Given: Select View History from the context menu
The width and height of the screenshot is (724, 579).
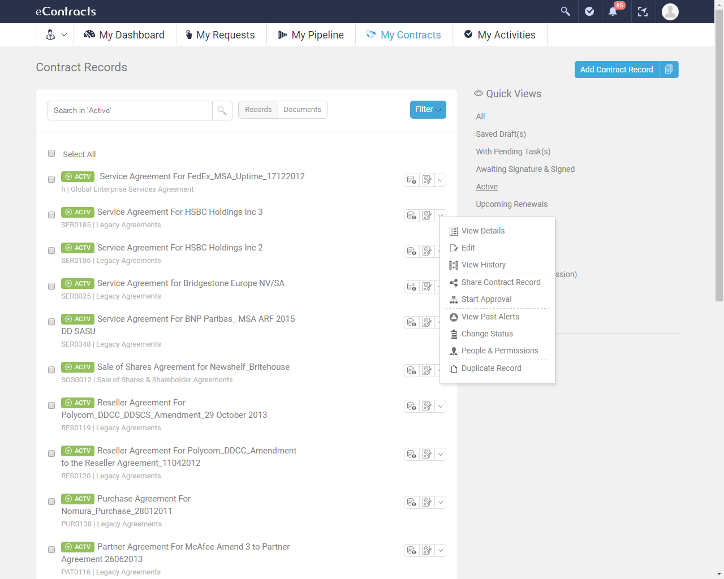Looking at the screenshot, I should (x=484, y=265).
